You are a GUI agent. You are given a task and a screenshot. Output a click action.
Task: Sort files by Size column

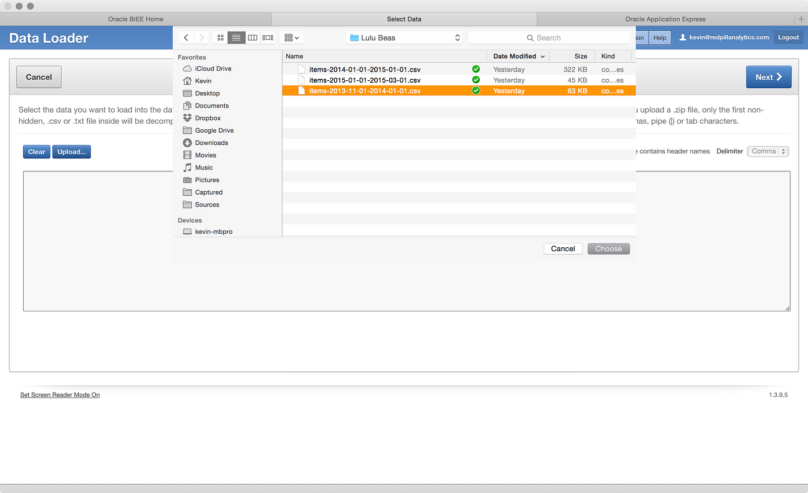573,57
